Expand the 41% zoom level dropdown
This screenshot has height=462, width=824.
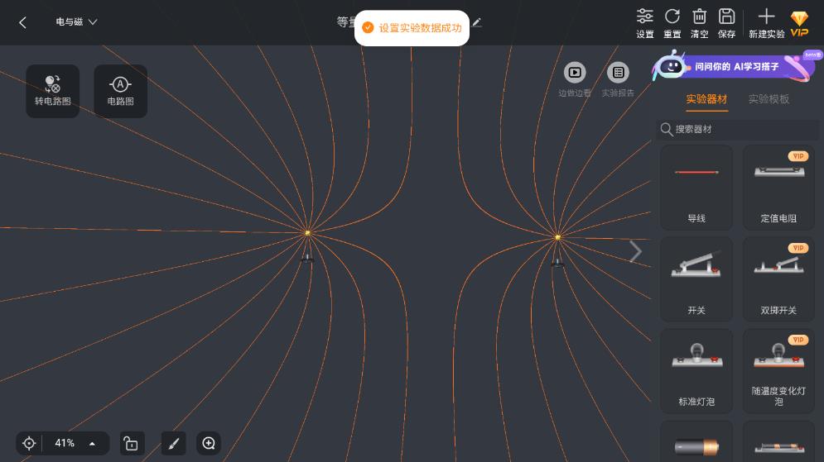92,444
